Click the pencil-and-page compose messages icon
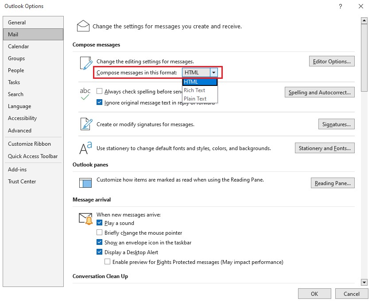Screen dimensions: 372x302 (85, 63)
